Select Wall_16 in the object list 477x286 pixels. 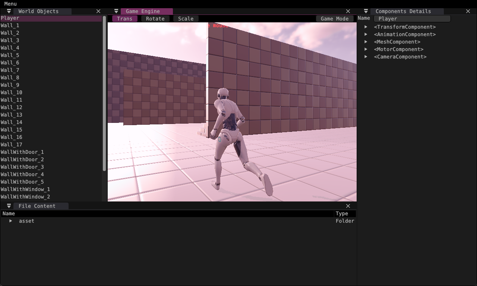(x=51, y=137)
